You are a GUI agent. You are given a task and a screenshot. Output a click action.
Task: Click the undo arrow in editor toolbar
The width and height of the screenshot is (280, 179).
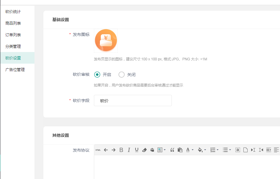click(106, 150)
